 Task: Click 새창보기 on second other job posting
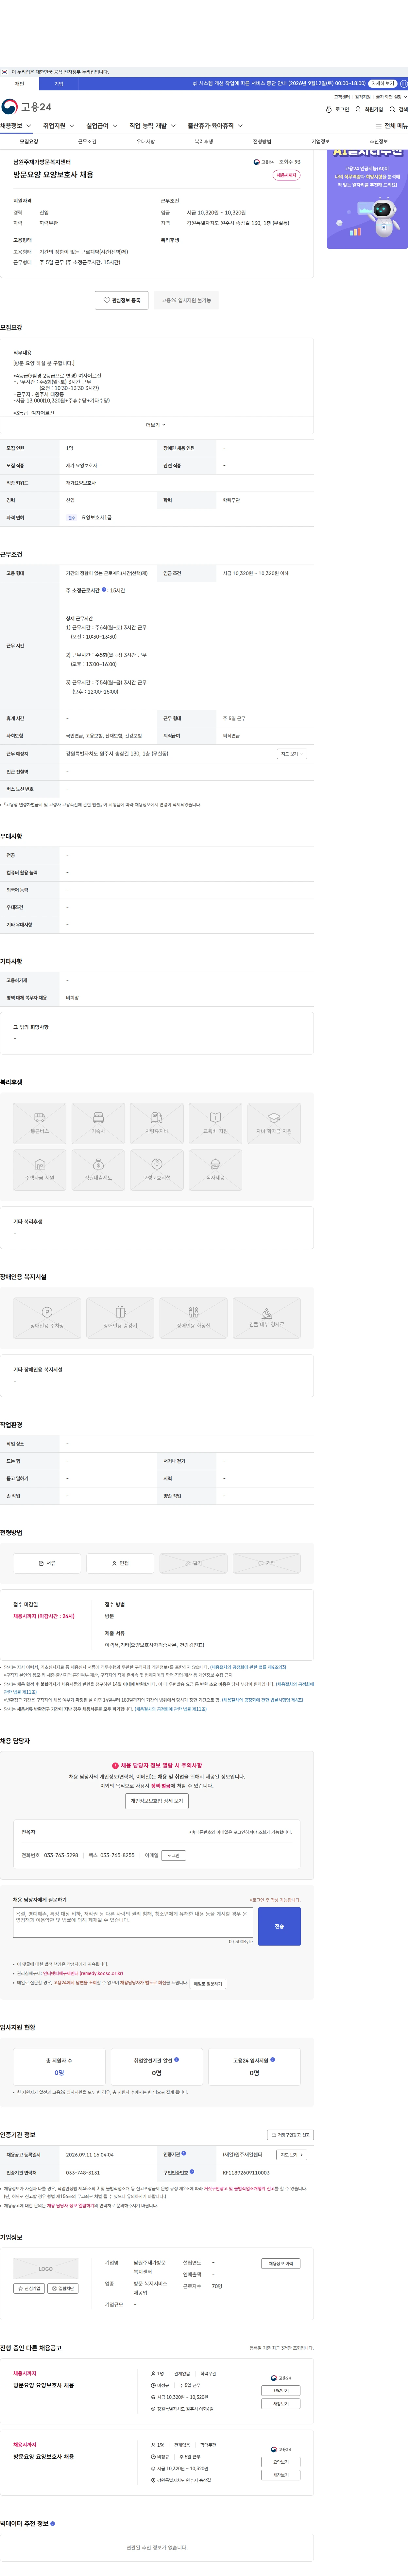click(x=280, y=2475)
